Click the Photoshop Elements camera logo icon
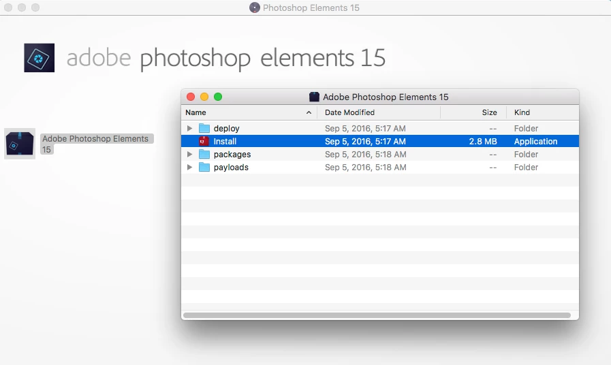The image size is (611, 365). tap(39, 58)
